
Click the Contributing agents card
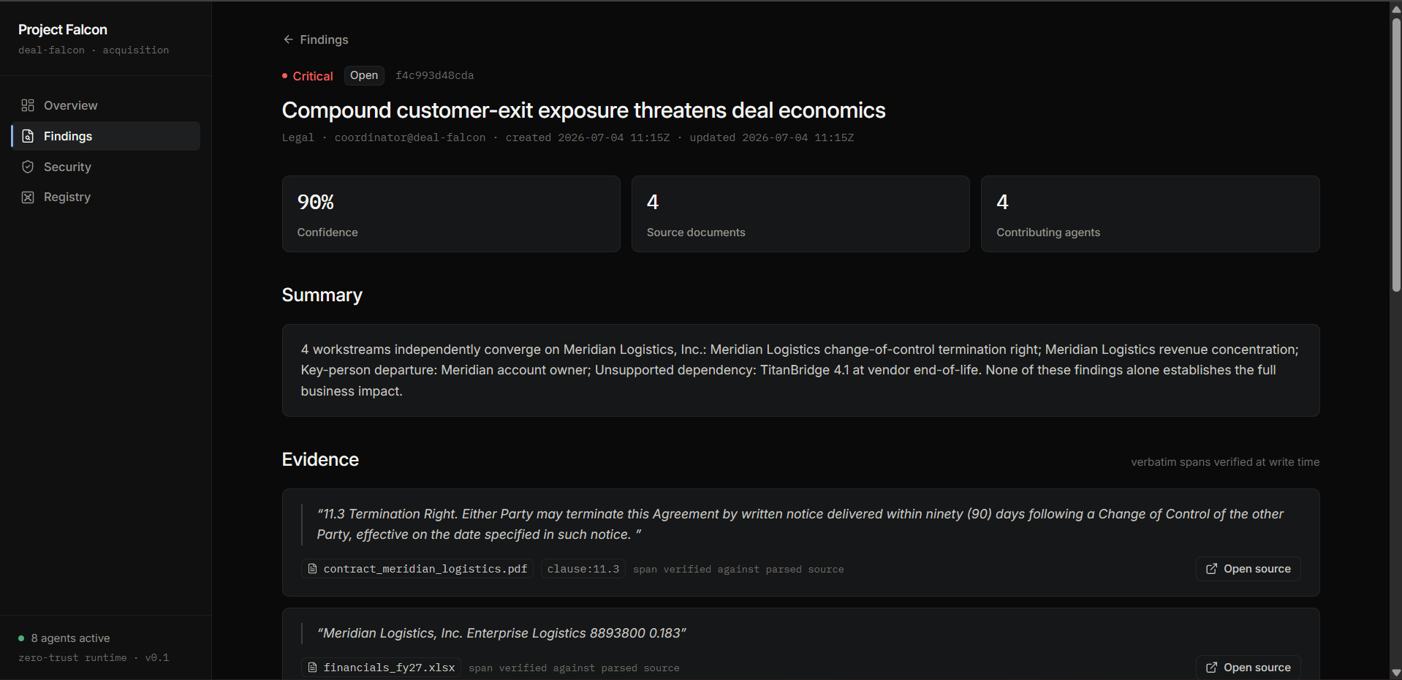click(1150, 214)
